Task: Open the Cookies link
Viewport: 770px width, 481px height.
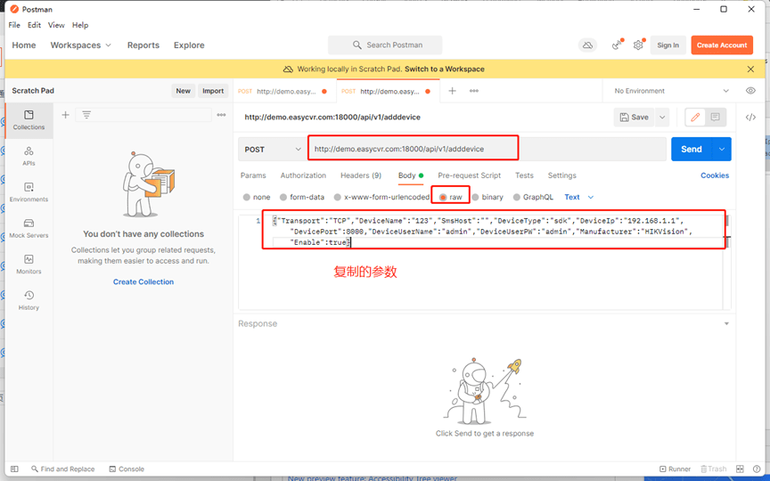Action: click(715, 175)
